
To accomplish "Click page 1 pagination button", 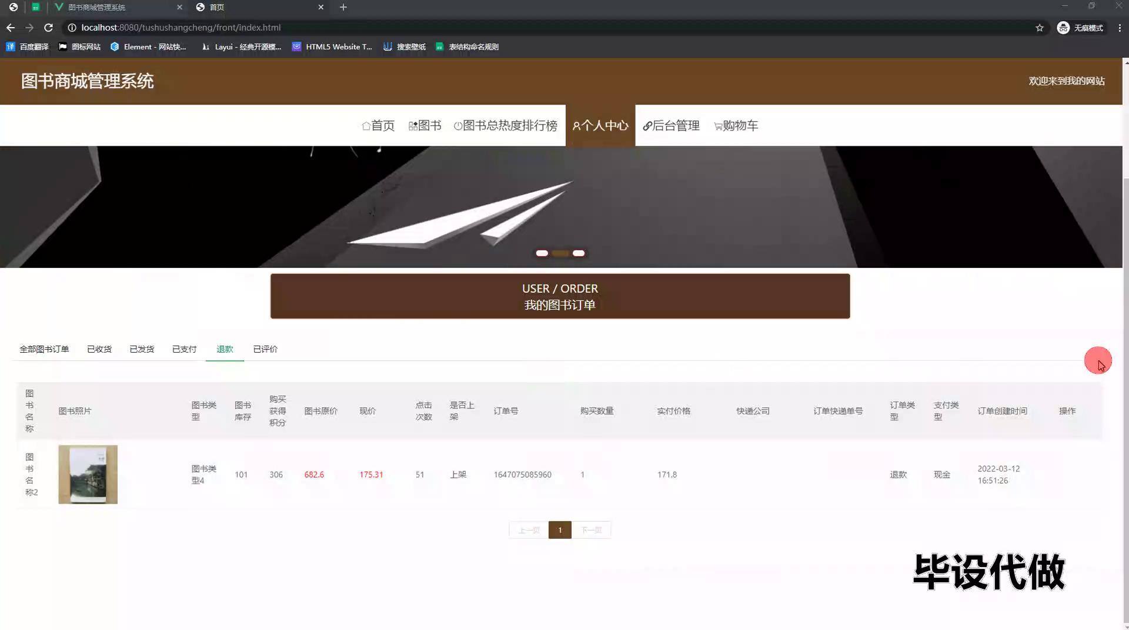I will coord(560,530).
